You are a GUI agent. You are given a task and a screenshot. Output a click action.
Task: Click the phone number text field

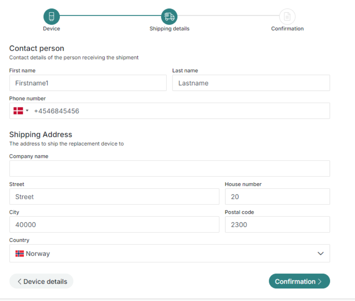(169, 111)
